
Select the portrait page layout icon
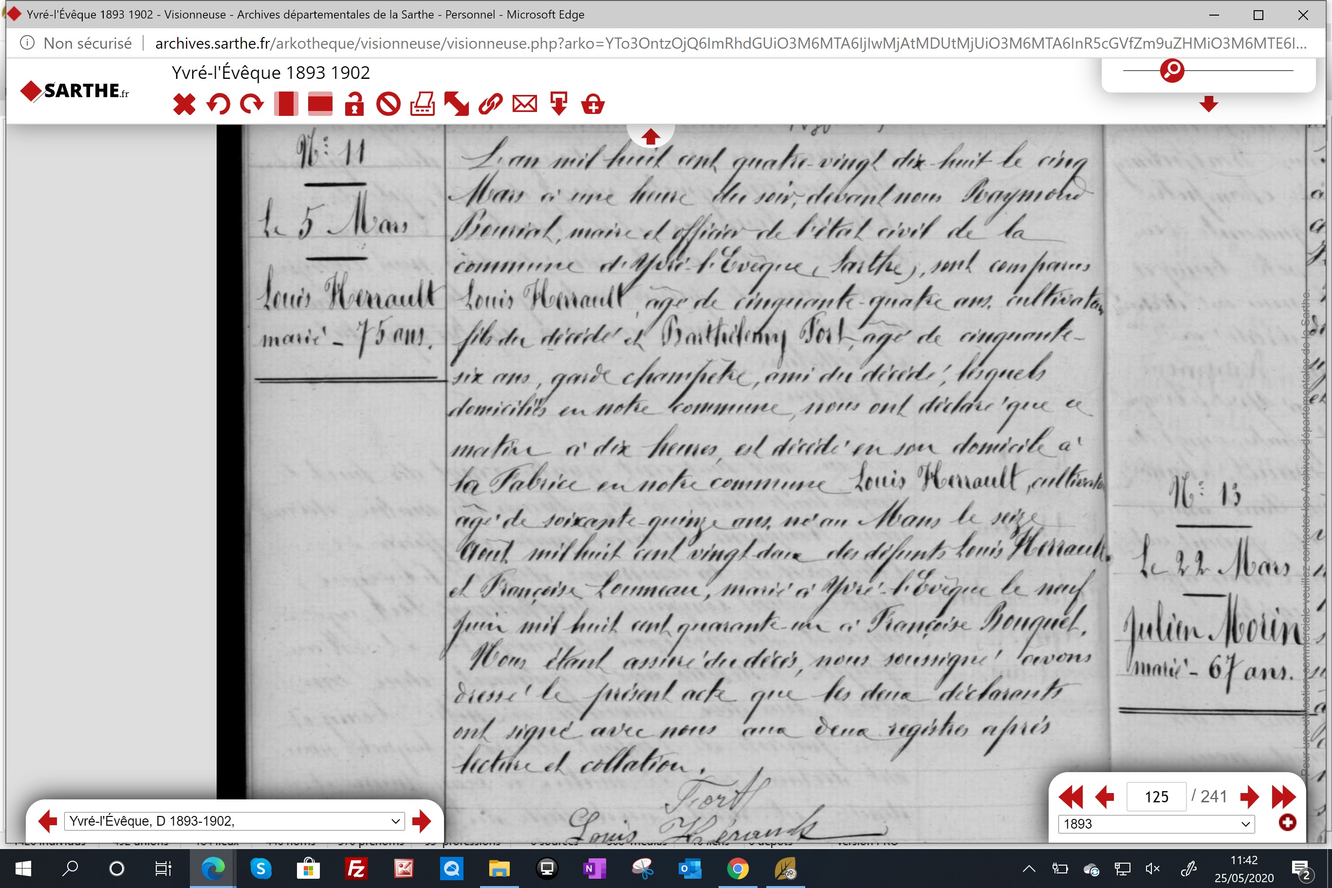point(286,104)
